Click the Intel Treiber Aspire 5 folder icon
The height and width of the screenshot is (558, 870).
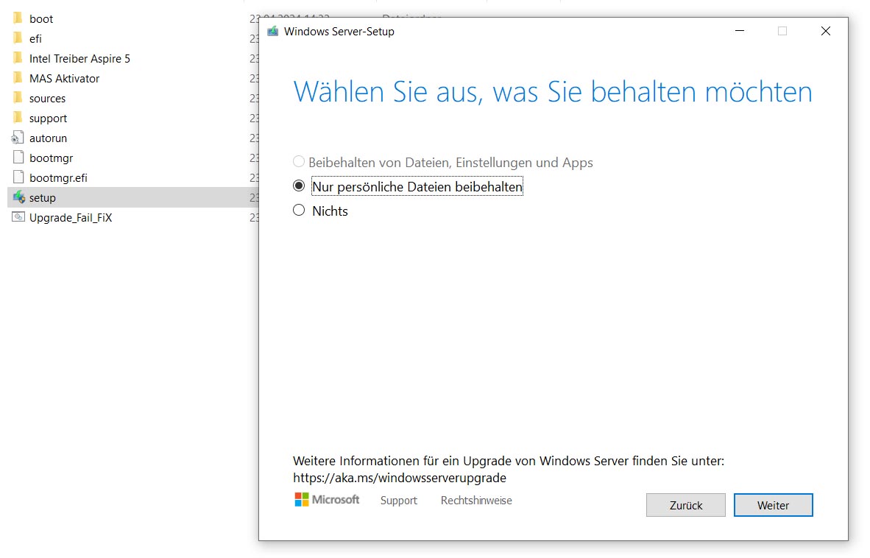(18, 58)
